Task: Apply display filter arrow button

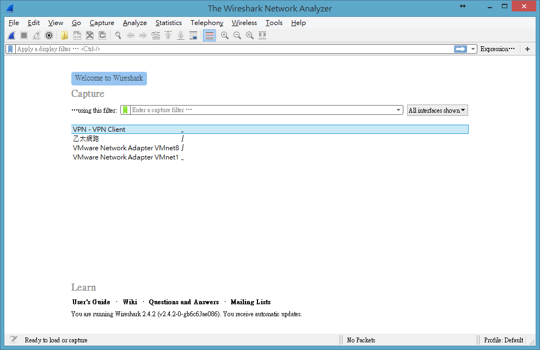Action: coord(461,49)
